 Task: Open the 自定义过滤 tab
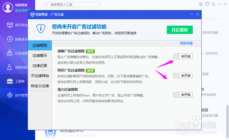click(x=40, y=86)
